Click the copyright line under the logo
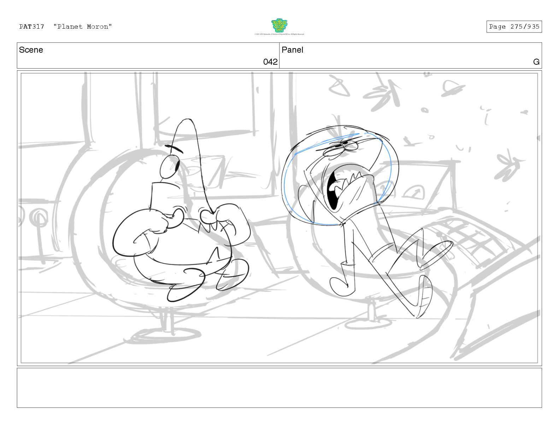559x433 pixels. tap(279, 34)
